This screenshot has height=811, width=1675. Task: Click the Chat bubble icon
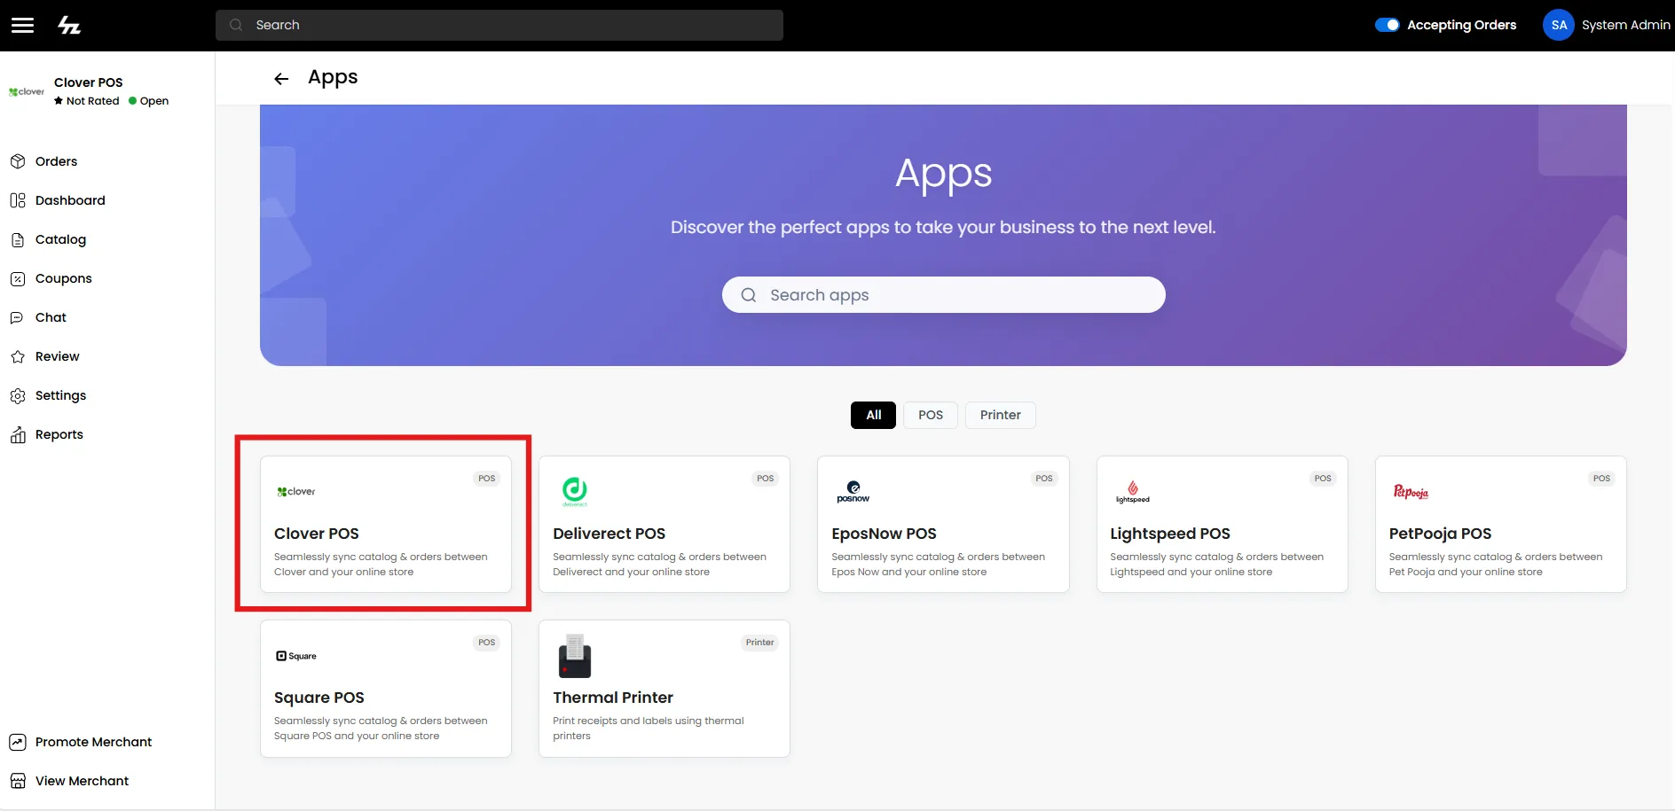(18, 317)
